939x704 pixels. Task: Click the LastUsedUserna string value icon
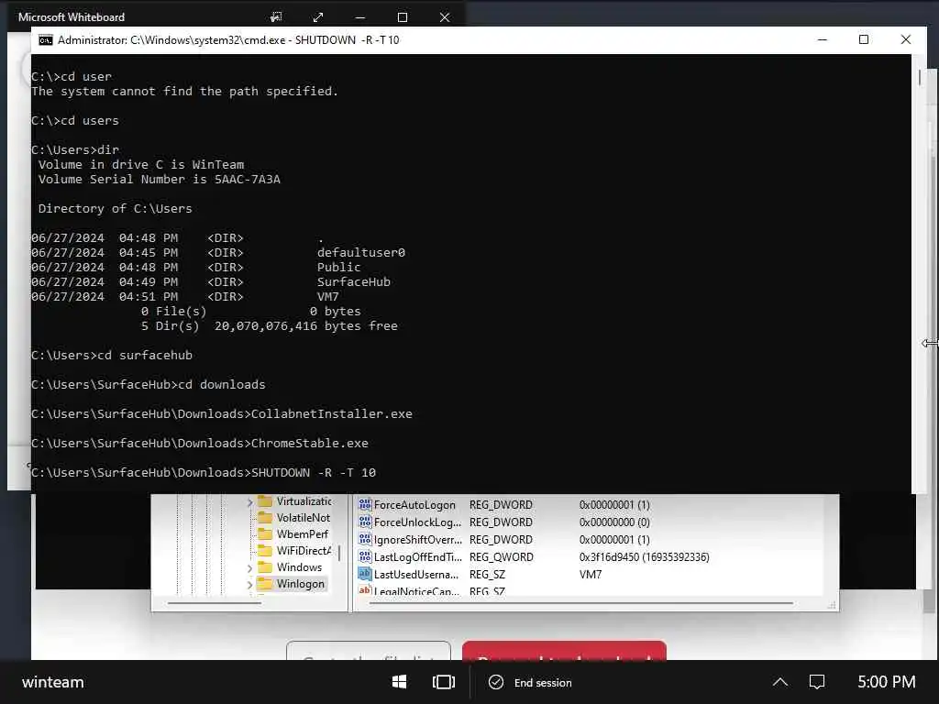[x=364, y=574]
